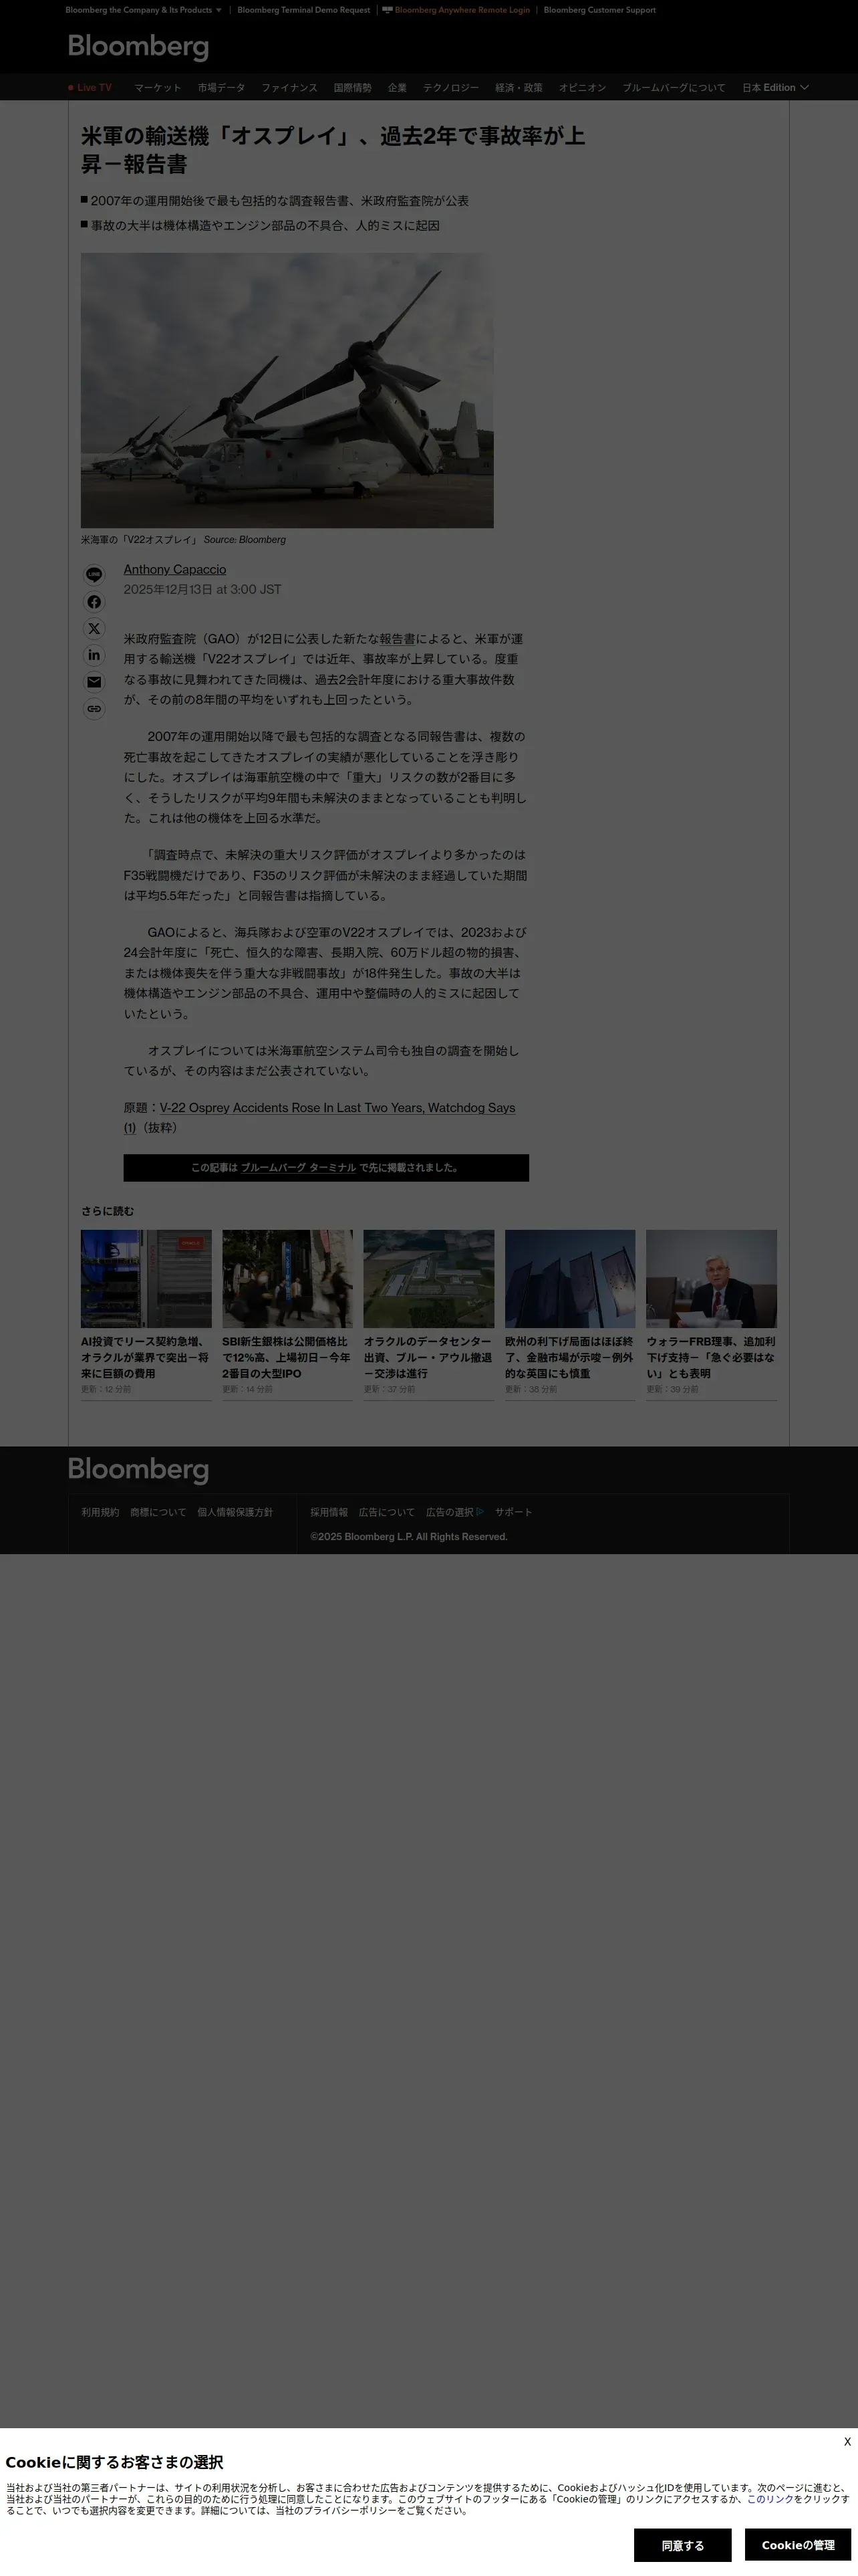This screenshot has height=2576, width=858.
Task: Open 利用規約 footer link
Action: (100, 1512)
